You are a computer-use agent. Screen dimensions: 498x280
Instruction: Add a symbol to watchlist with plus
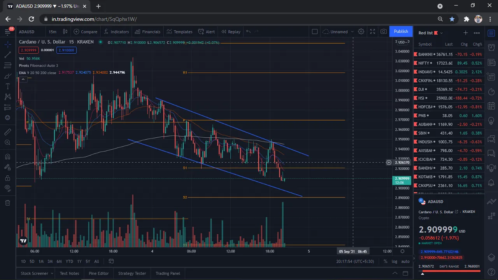pos(465,33)
